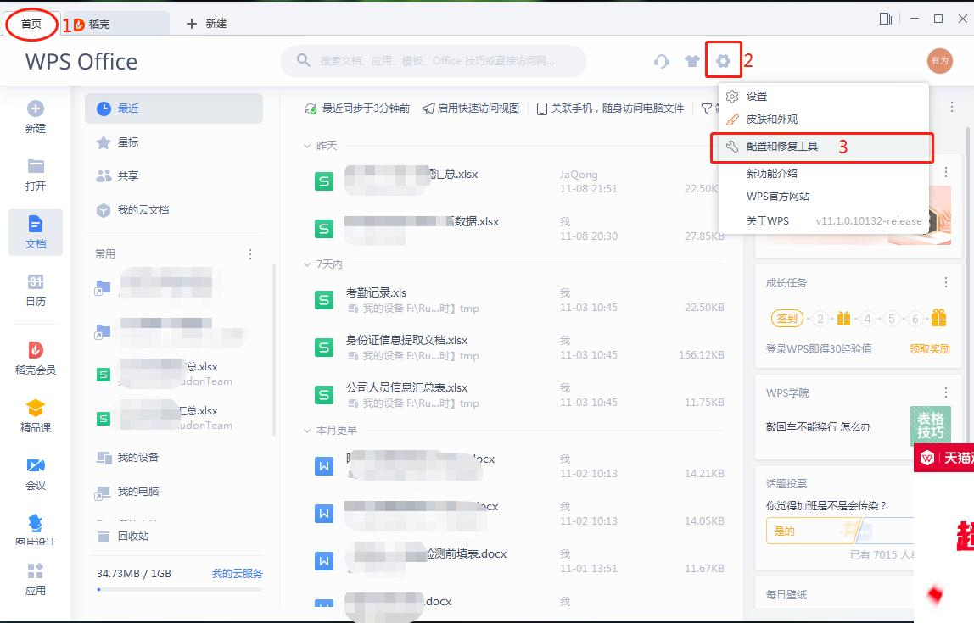This screenshot has height=623, width=974.
Task: Open 我的设备 in the navigation
Action: 174,458
